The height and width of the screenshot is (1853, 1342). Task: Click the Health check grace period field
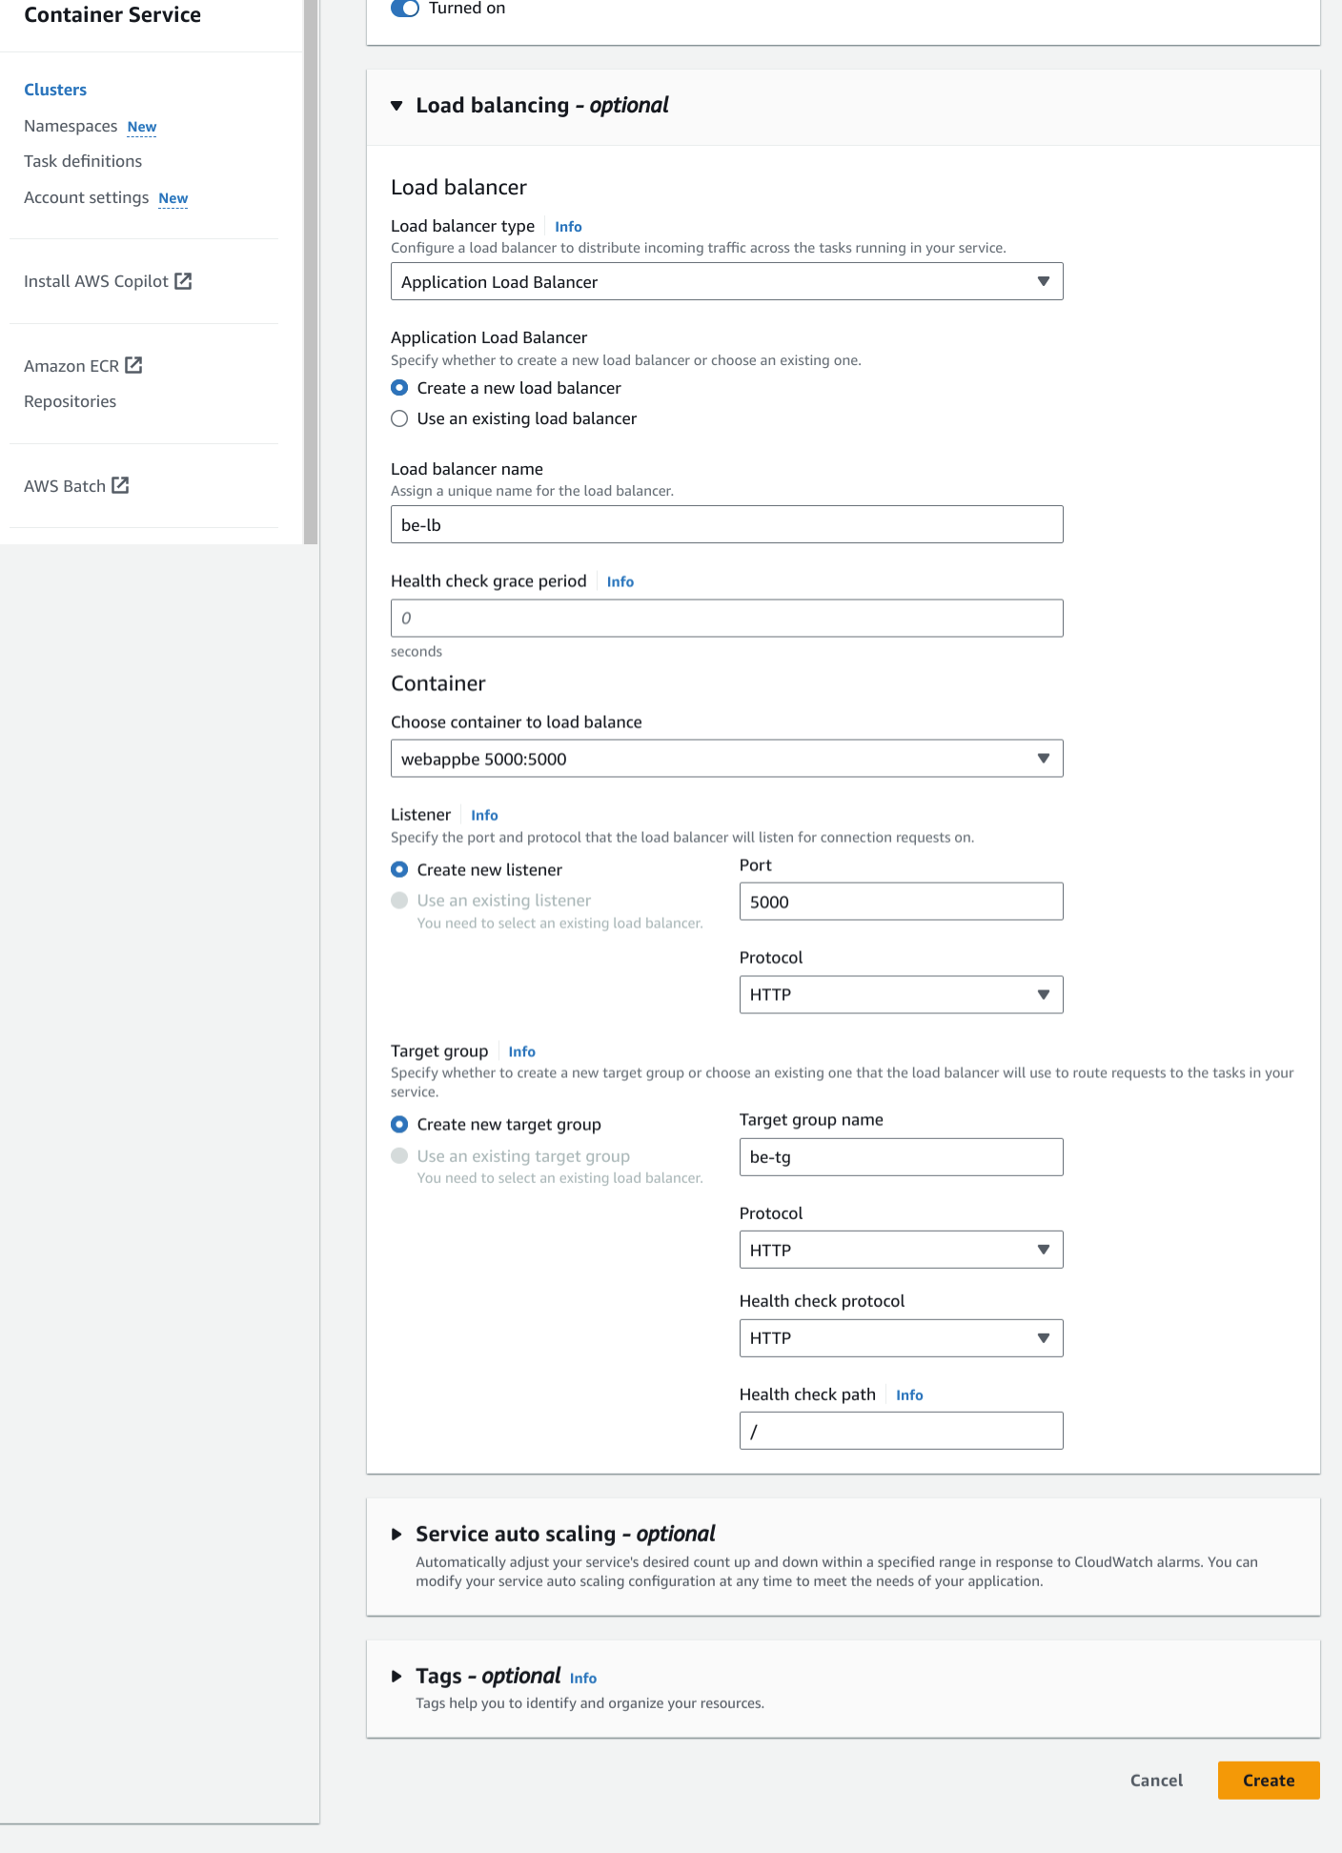tap(726, 618)
